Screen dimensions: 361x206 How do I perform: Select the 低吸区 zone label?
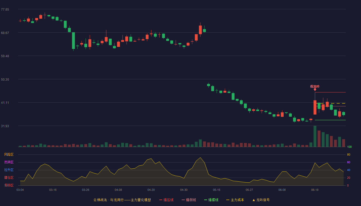point(9,185)
